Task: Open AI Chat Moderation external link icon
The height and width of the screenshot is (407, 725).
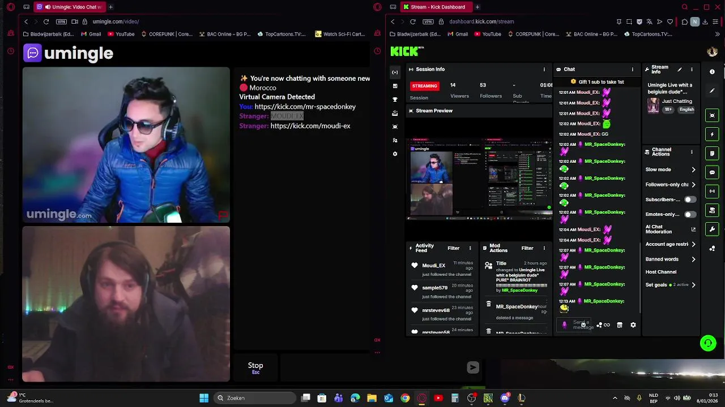Action: click(693, 229)
